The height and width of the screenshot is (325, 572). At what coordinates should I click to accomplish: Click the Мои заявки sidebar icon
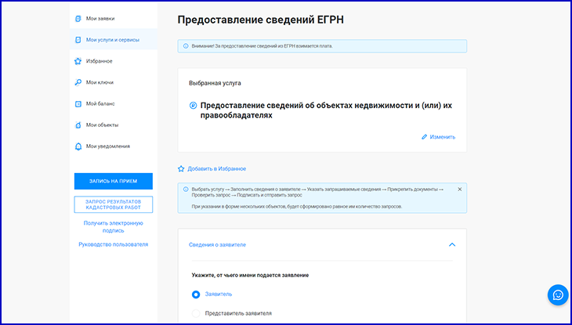point(78,18)
